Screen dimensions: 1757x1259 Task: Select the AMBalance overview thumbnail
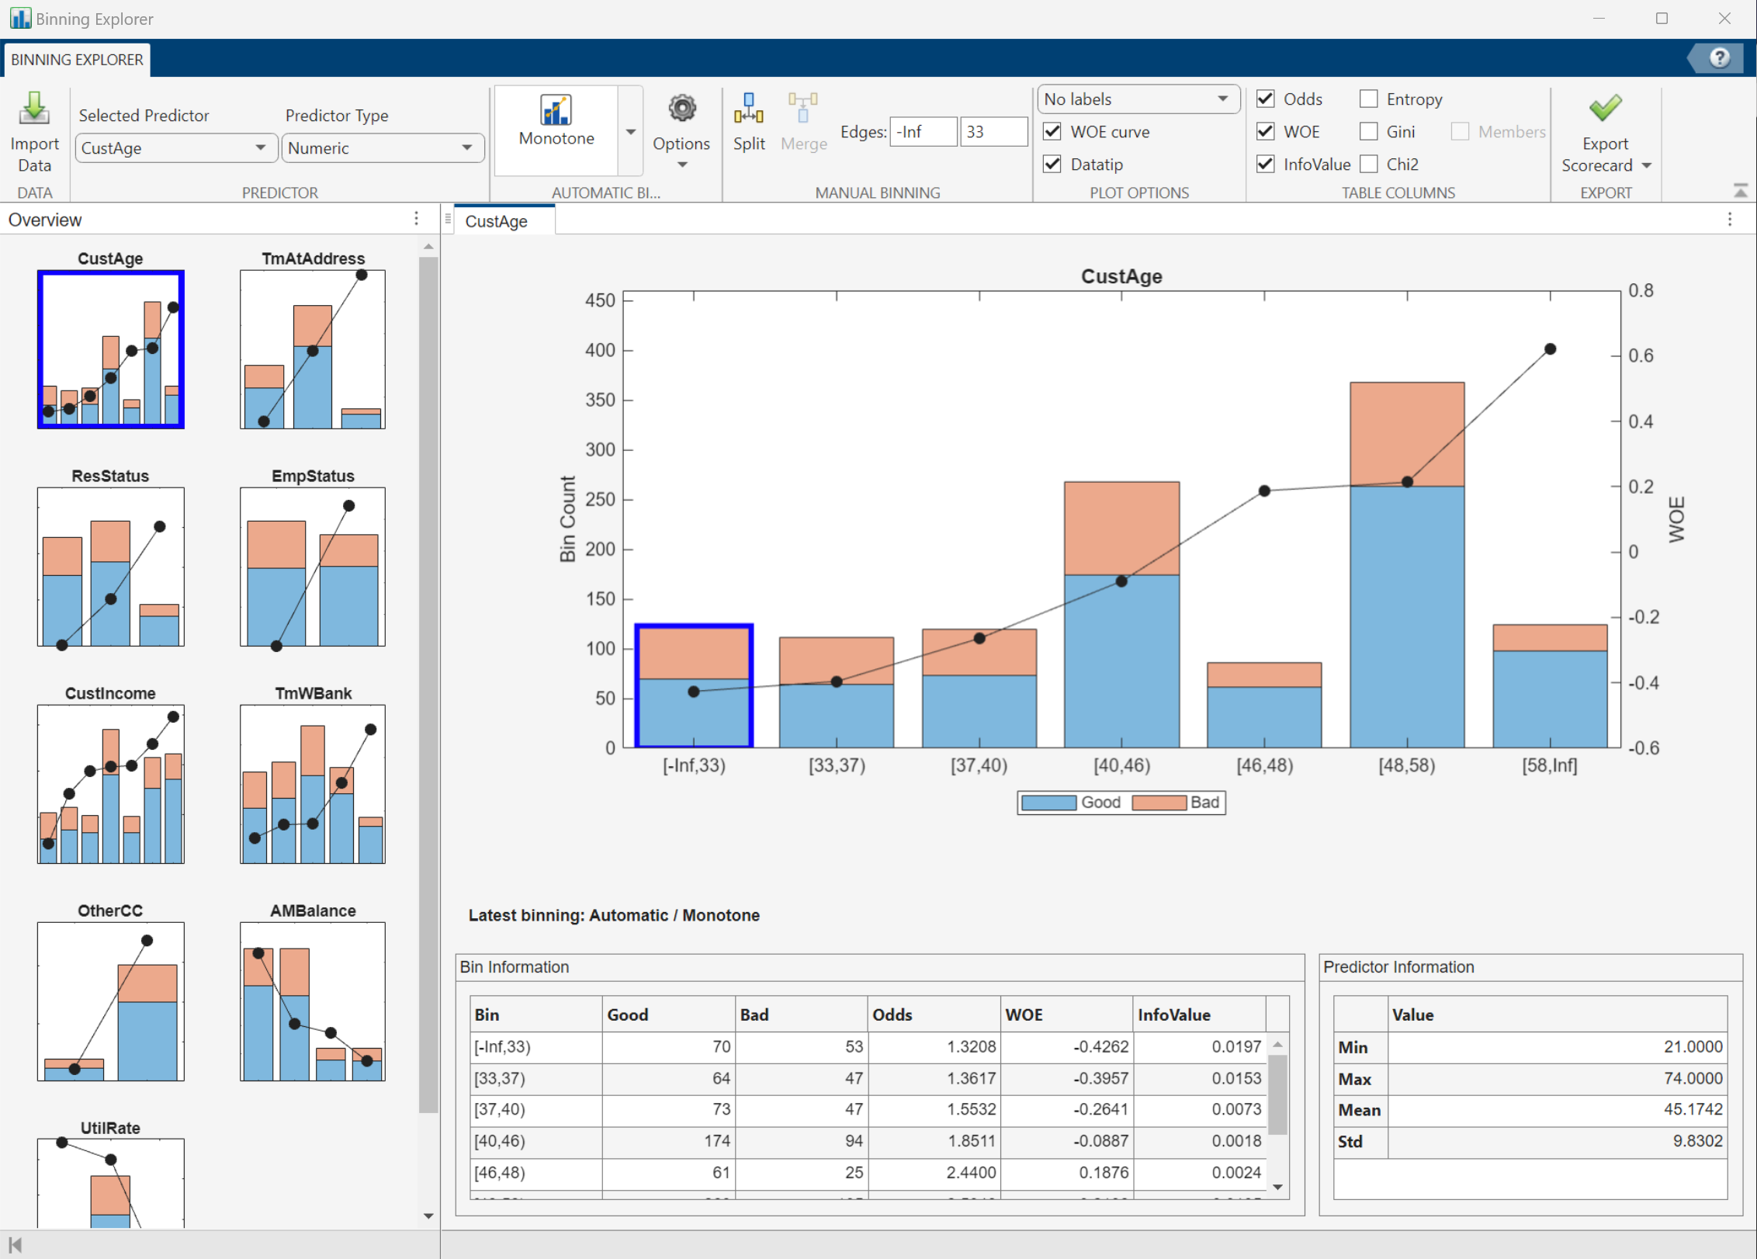[313, 1001]
